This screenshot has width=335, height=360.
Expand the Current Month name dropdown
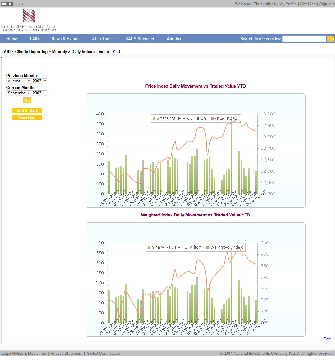click(x=19, y=93)
